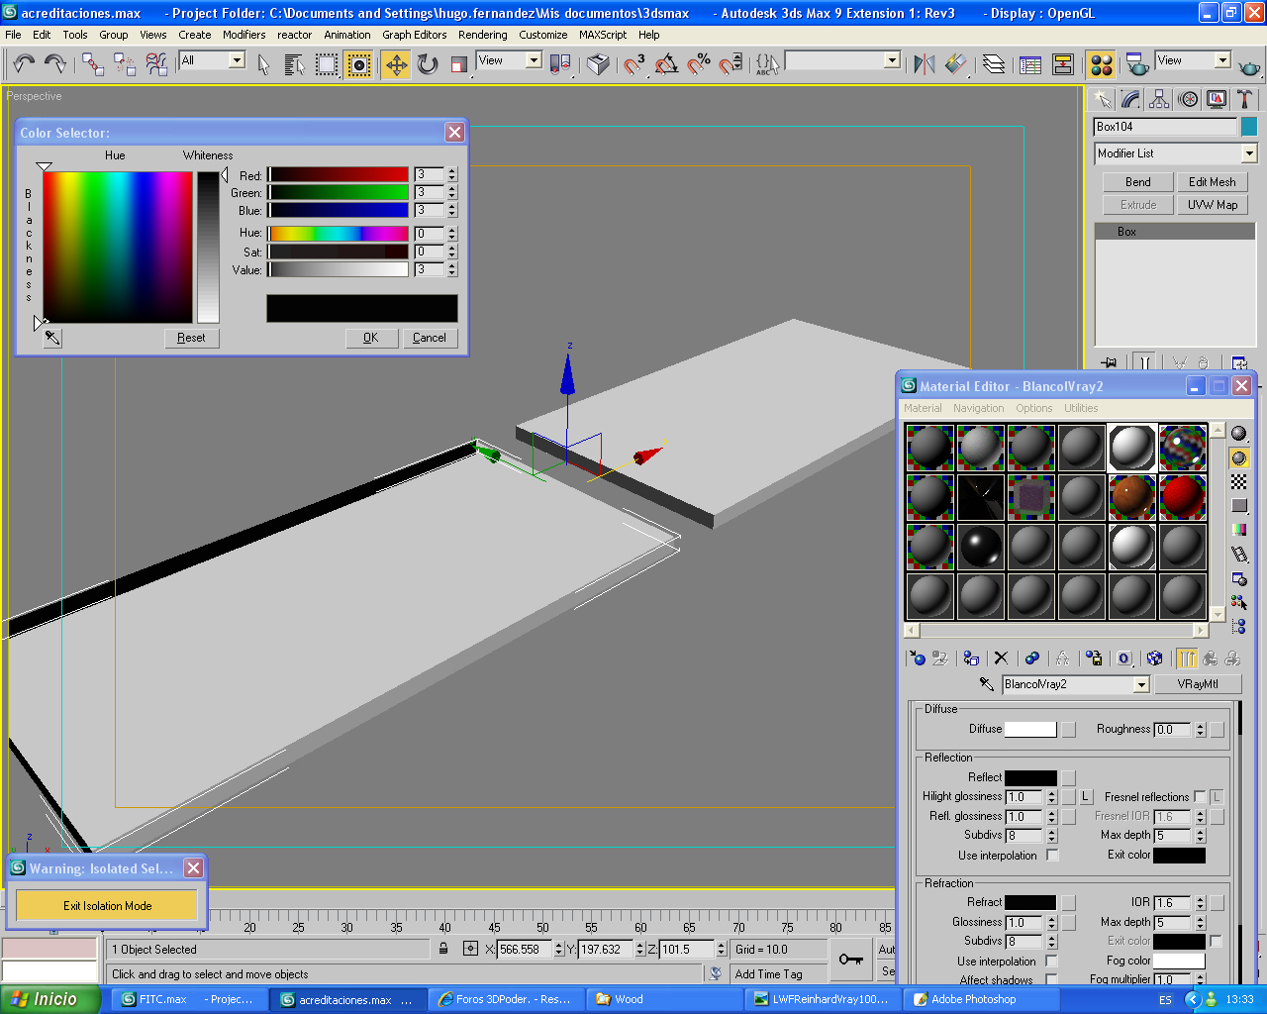Open the selection filter 'All' dropdown

(x=237, y=60)
